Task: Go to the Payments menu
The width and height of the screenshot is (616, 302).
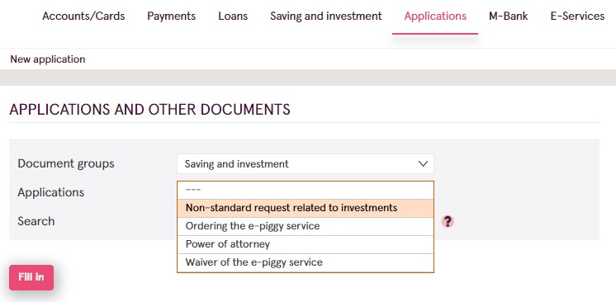Action: (x=171, y=17)
